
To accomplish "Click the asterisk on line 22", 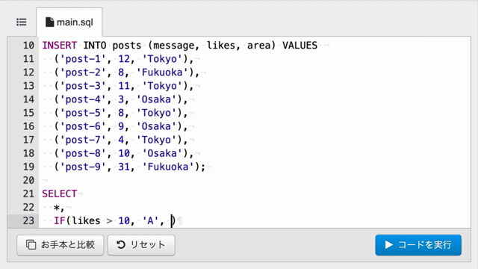I will [57, 208].
